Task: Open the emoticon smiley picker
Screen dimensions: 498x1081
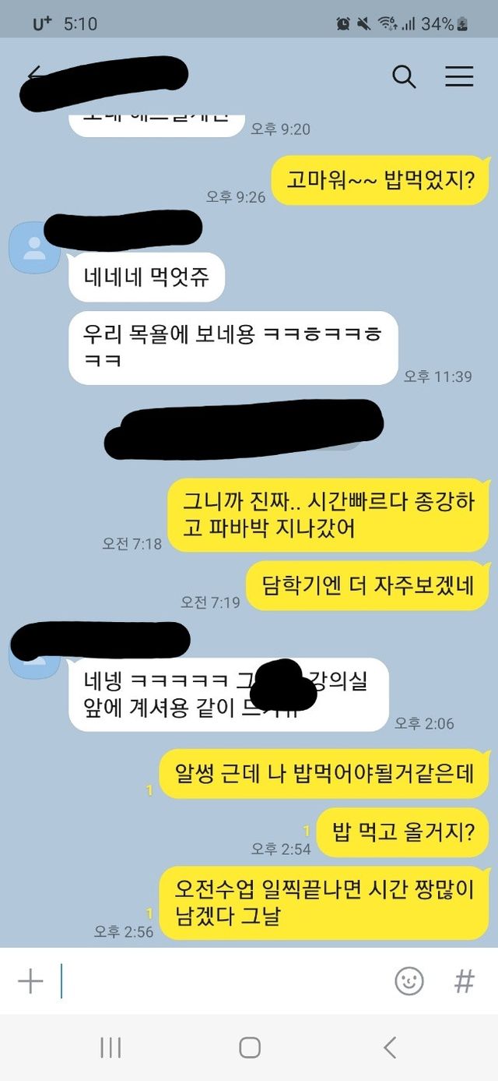Action: (x=409, y=981)
